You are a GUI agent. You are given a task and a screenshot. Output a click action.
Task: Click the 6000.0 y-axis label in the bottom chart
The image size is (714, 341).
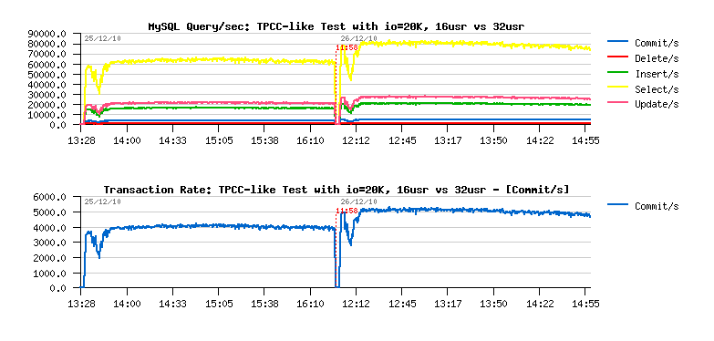(x=50, y=197)
